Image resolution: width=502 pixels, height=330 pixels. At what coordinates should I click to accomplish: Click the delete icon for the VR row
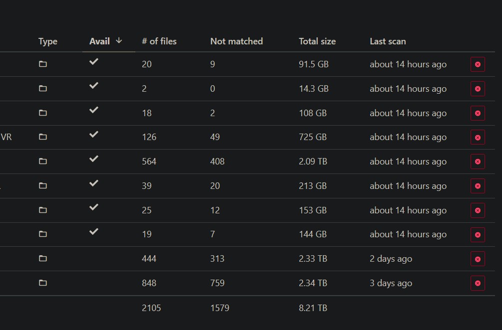[x=478, y=137]
